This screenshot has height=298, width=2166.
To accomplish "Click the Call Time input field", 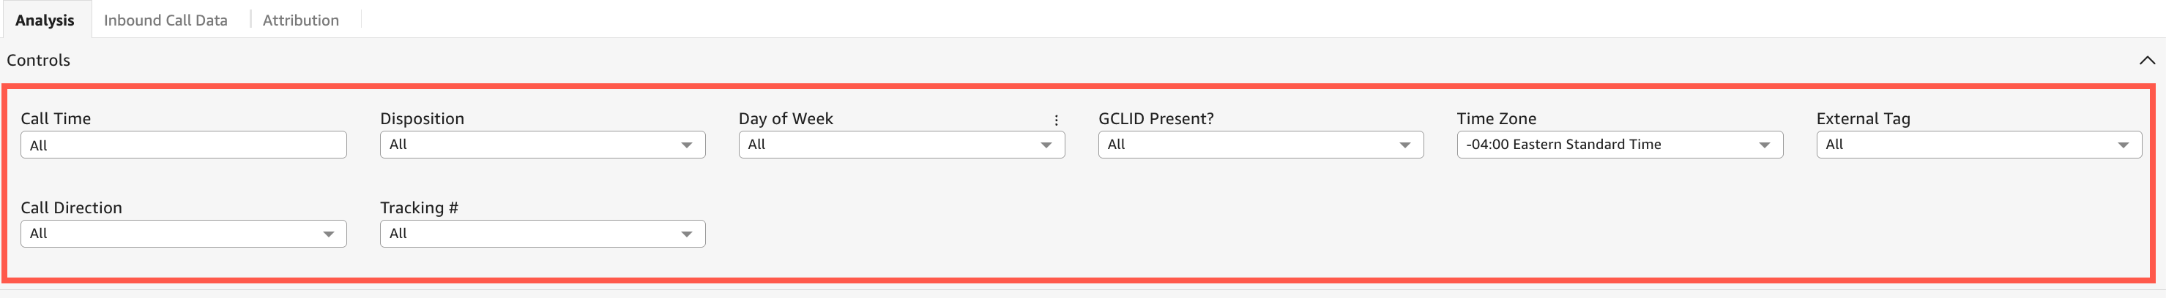I will (183, 145).
